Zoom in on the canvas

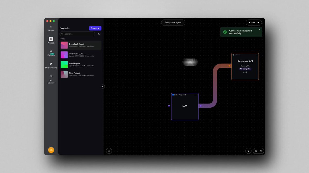tap(261, 151)
